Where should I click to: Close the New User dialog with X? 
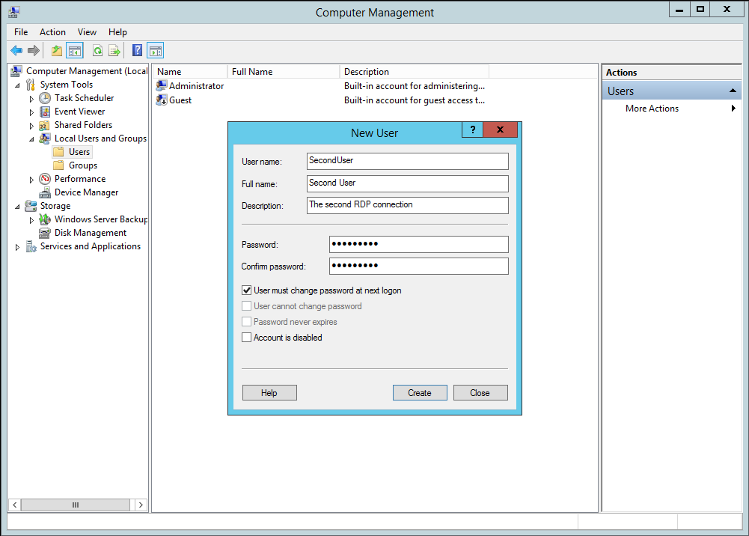pyautogui.click(x=500, y=130)
